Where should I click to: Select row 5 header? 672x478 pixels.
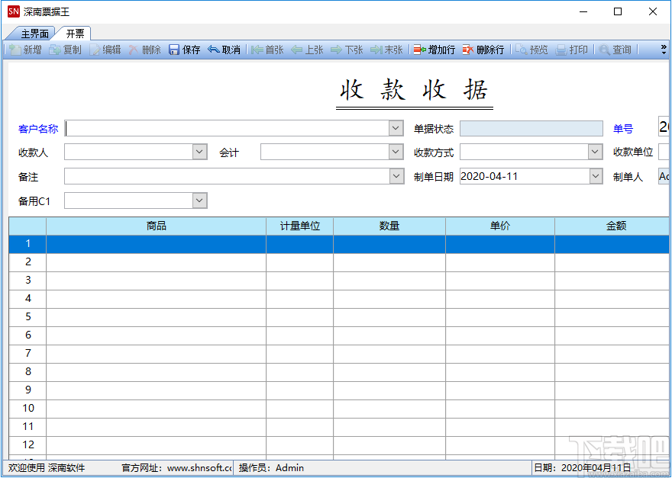[27, 317]
